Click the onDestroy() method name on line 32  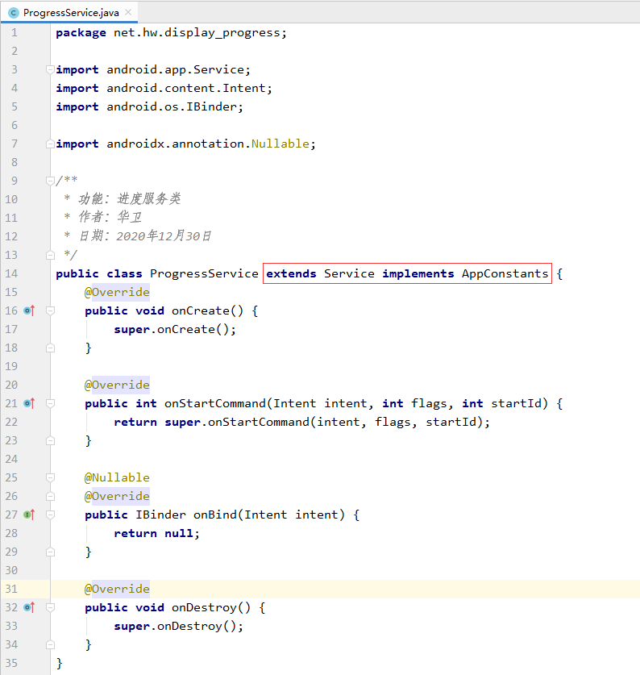click(211, 607)
